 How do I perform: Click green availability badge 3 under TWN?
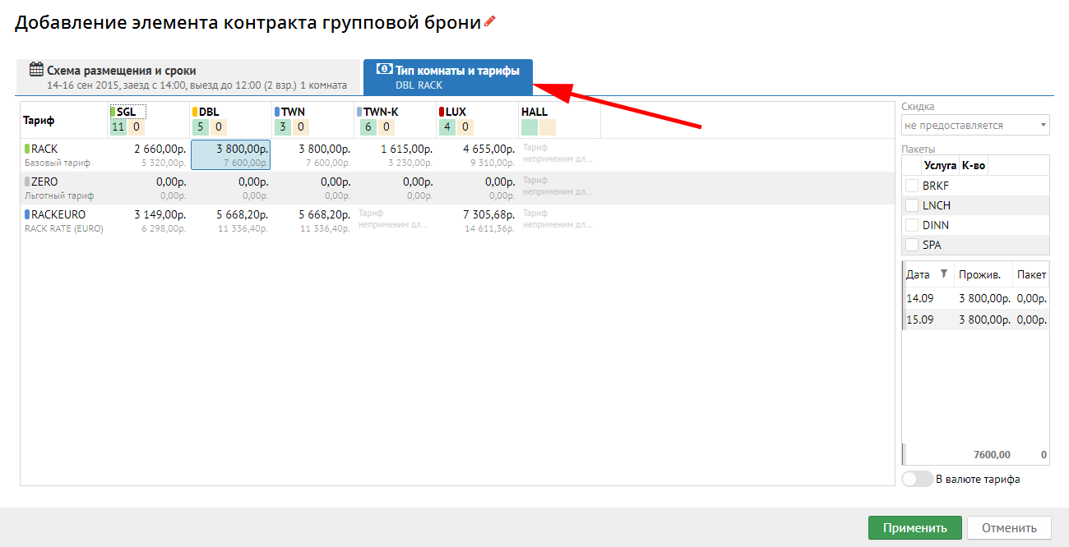282,126
